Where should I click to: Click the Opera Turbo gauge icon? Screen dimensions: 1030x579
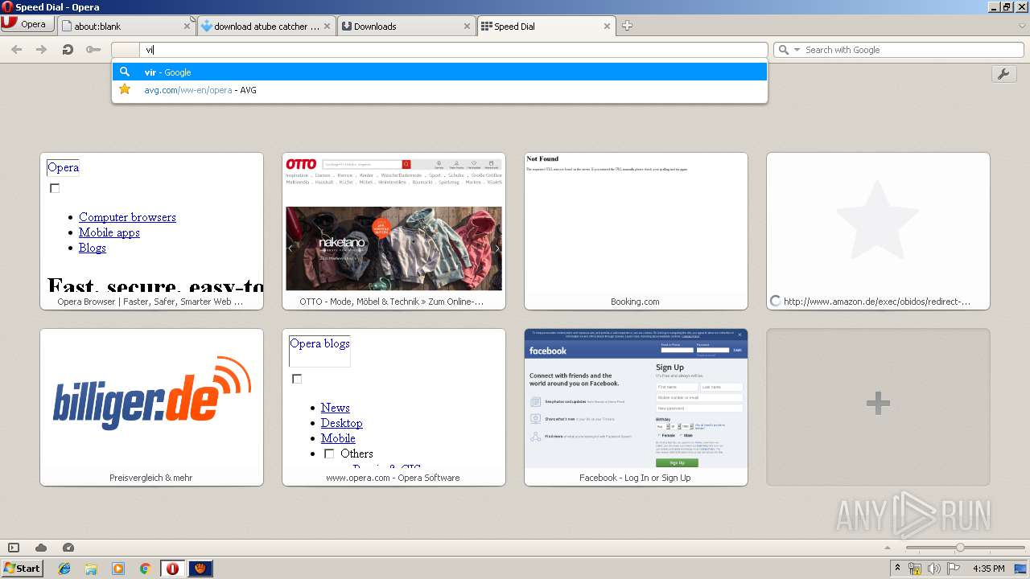coord(68,548)
